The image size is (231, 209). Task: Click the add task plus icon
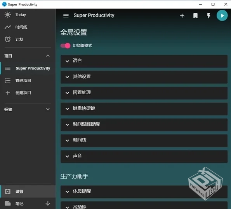click(182, 16)
